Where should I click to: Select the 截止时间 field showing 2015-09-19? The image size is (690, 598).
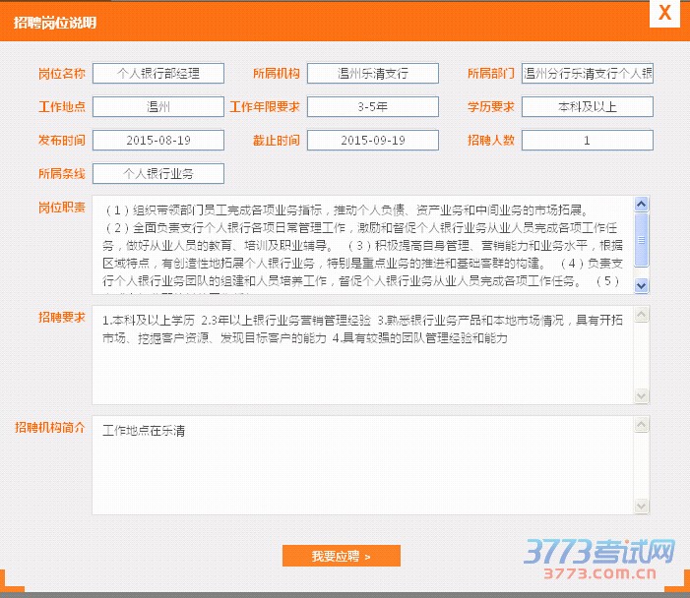(x=372, y=141)
